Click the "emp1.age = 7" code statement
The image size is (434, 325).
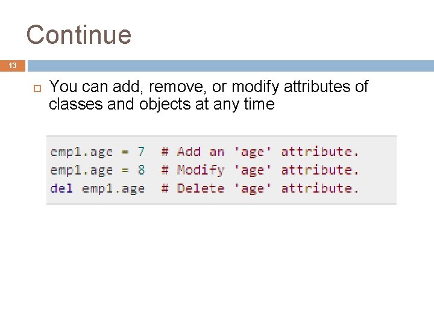coord(97,152)
